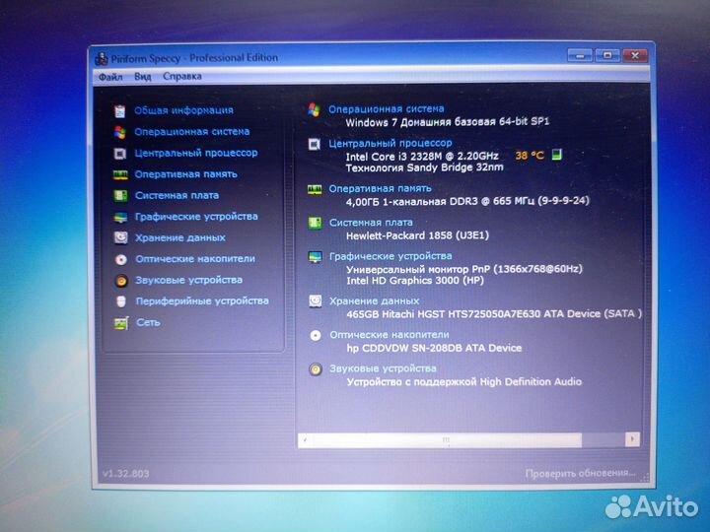Click the Периферийные устройства sidebar mouse icon

coord(121,301)
